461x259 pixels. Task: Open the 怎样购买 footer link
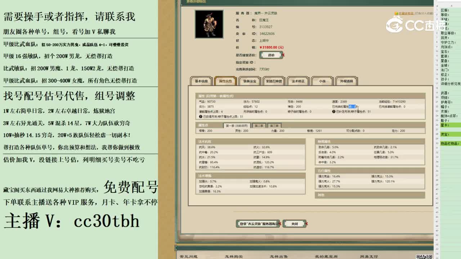(234, 256)
